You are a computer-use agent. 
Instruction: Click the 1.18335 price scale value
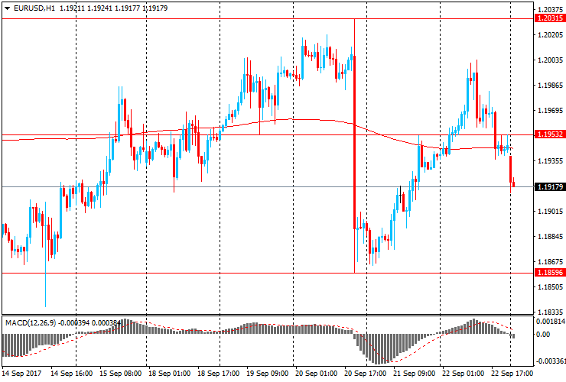pyautogui.click(x=550, y=312)
